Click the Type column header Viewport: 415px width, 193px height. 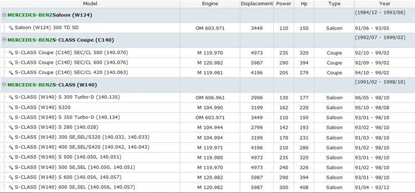coord(334,4)
